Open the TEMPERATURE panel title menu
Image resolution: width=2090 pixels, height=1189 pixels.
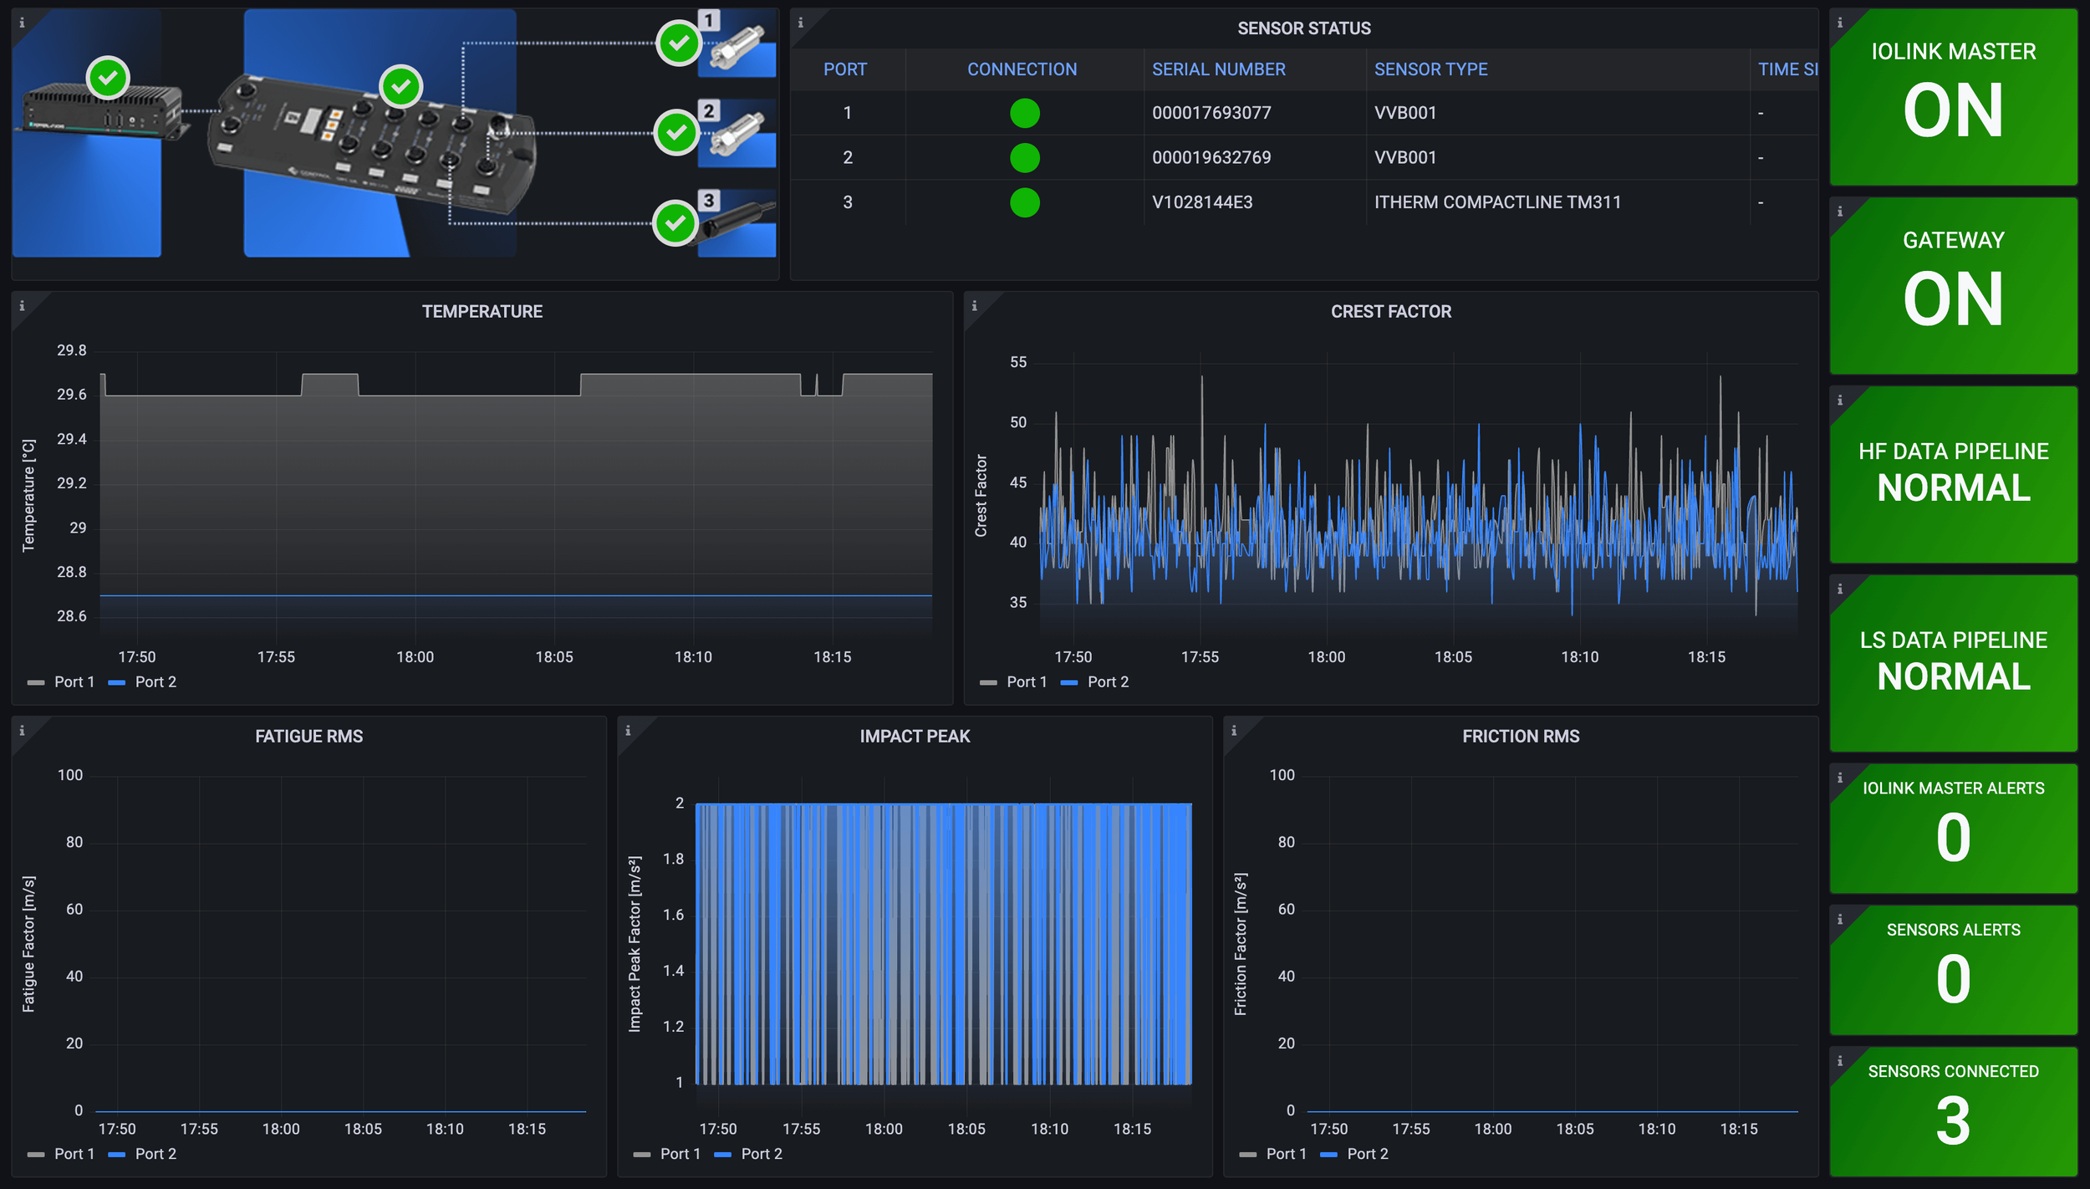[x=482, y=311]
